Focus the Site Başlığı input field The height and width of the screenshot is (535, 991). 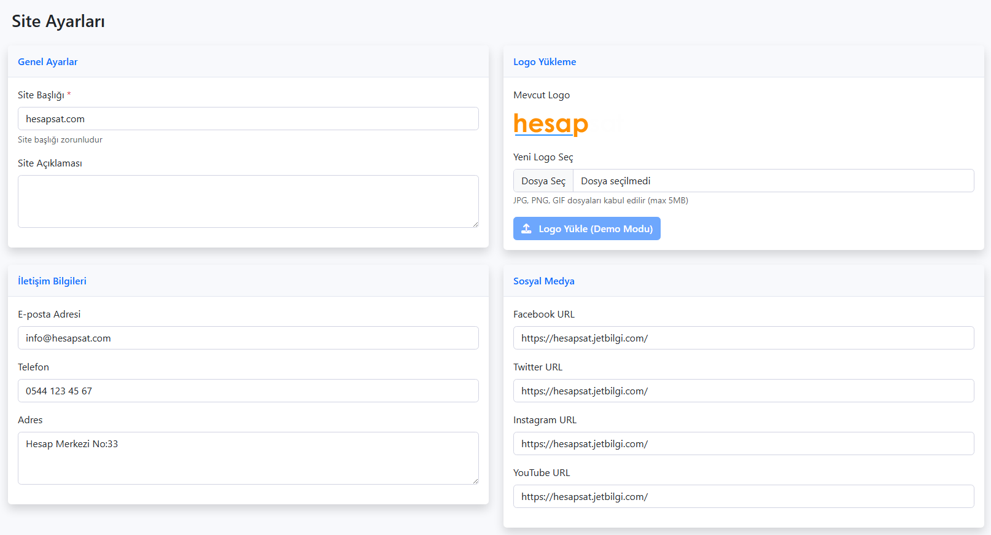pos(248,119)
